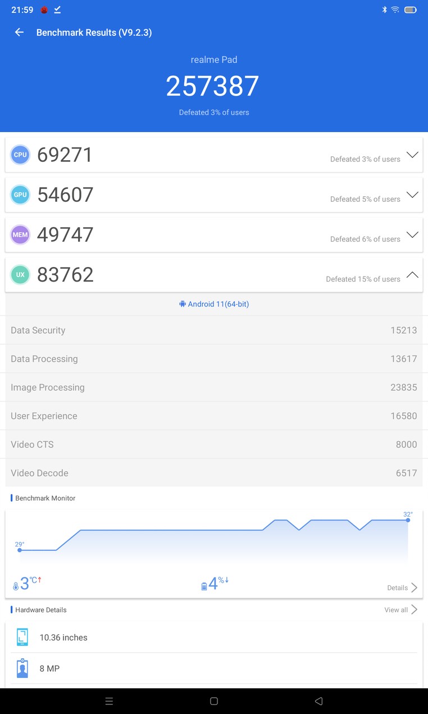Tap Defeated 3% of users under total
This screenshot has width=428, height=714.
214,112
